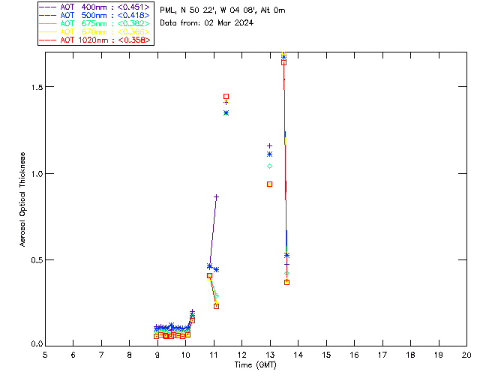This screenshot has height=384, width=480.
Task: Click the x-axis hour label 5
Action: 45,355
